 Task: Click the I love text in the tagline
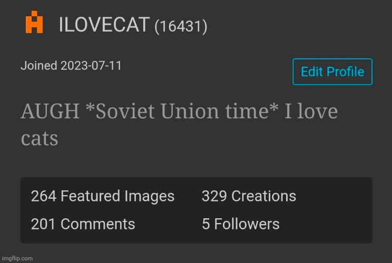click(x=311, y=111)
